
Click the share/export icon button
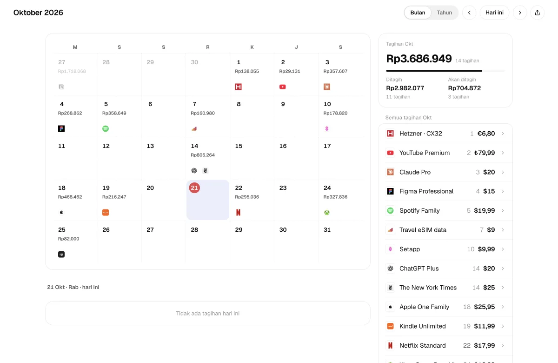pyautogui.click(x=538, y=13)
